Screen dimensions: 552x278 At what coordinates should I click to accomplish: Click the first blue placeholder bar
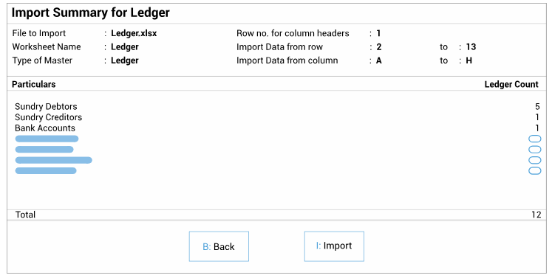coord(47,139)
